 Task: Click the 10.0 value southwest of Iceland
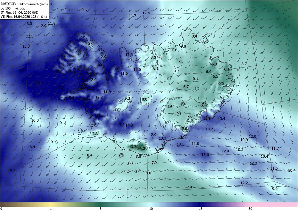tap(35, 120)
